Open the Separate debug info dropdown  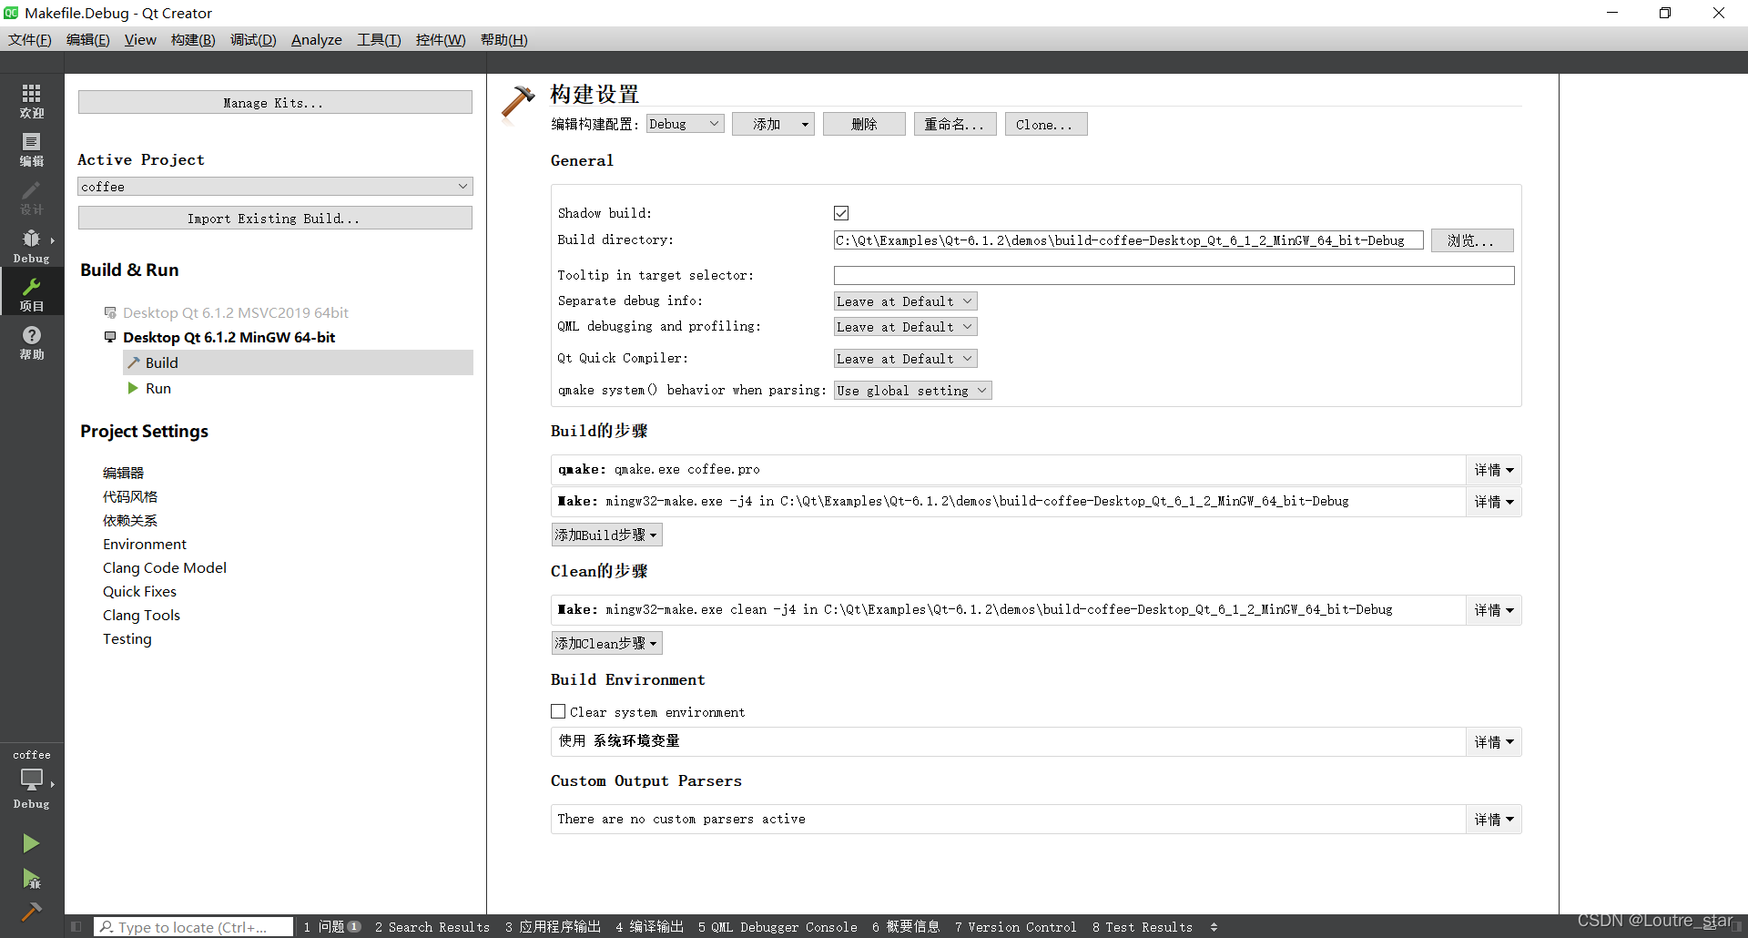(904, 301)
